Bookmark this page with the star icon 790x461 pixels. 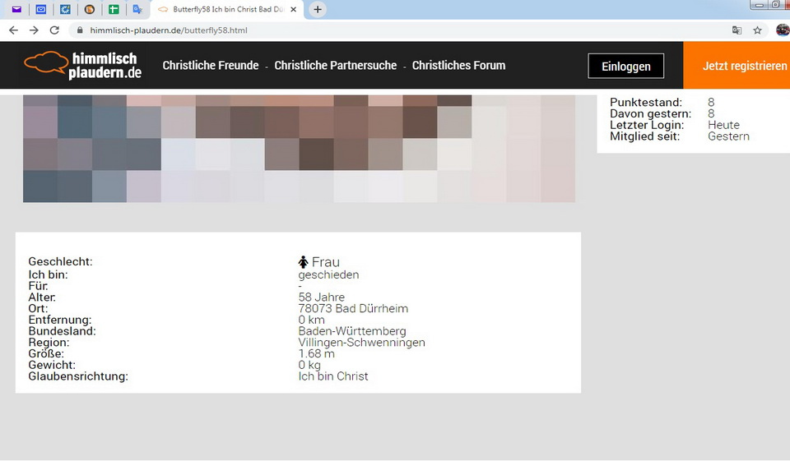tap(757, 30)
